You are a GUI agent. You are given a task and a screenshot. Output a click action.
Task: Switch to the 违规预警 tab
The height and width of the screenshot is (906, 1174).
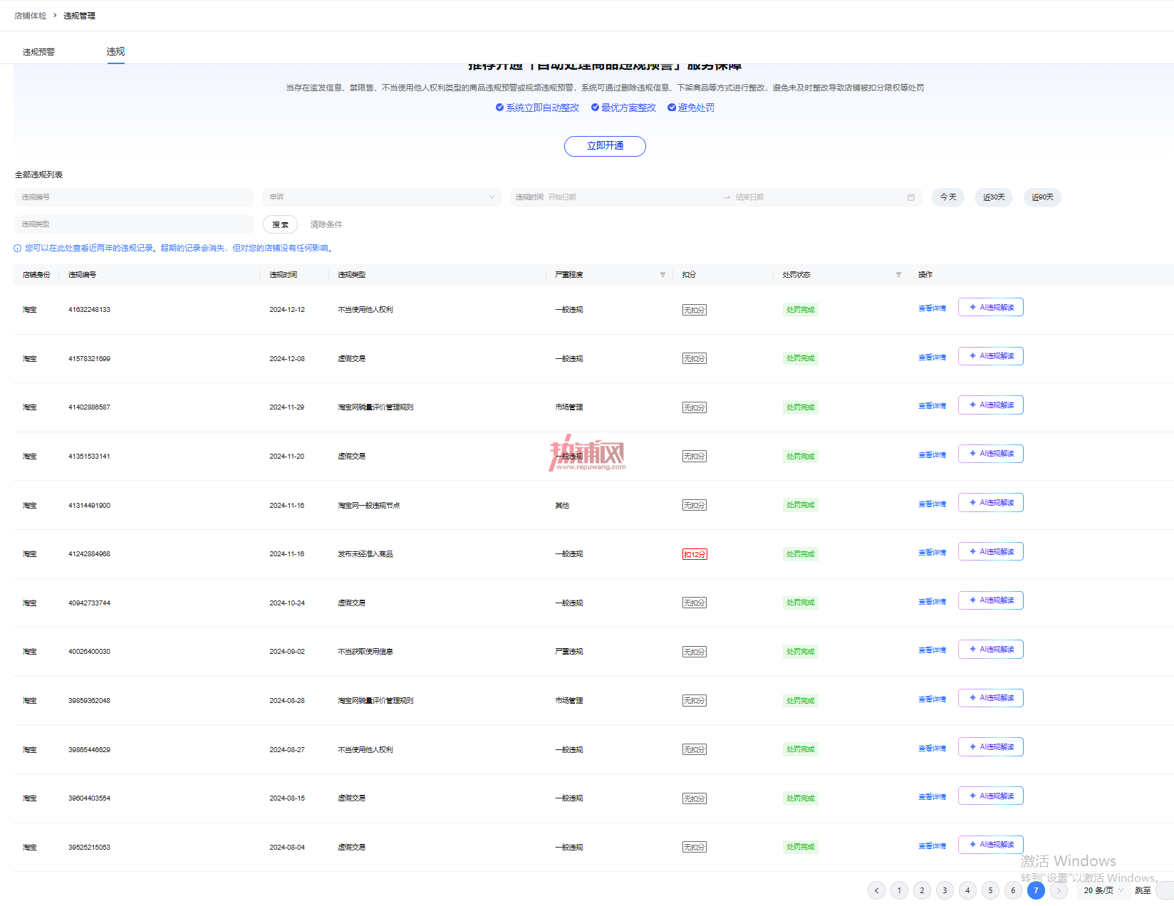click(x=38, y=52)
